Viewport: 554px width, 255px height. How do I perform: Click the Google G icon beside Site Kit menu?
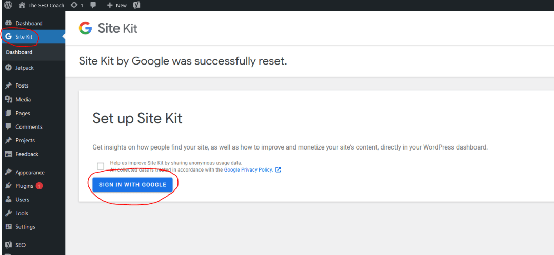click(9, 37)
